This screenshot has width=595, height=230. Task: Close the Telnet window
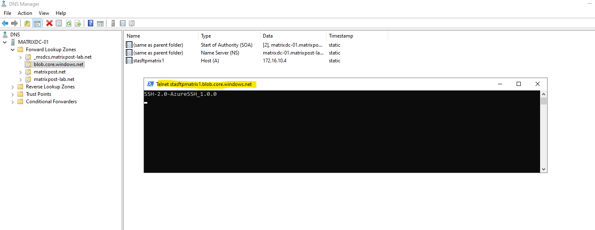[537, 84]
